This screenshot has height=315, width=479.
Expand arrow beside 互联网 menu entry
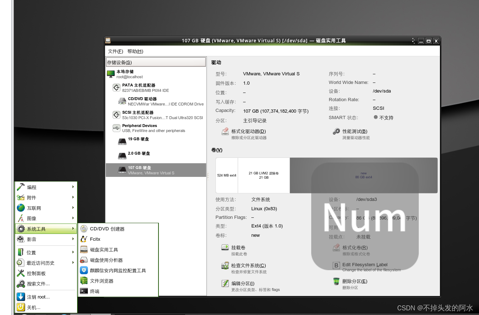pyautogui.click(x=73, y=208)
